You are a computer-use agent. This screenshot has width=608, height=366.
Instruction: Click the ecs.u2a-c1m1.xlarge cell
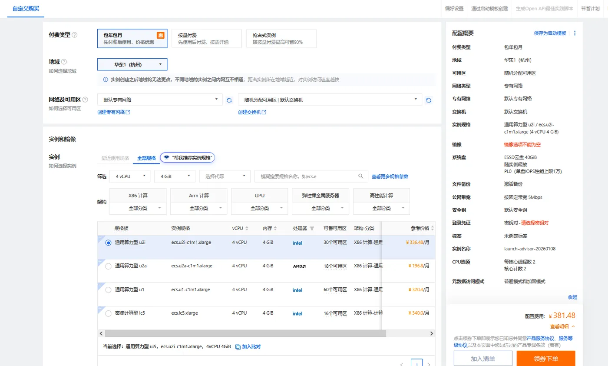(192, 266)
